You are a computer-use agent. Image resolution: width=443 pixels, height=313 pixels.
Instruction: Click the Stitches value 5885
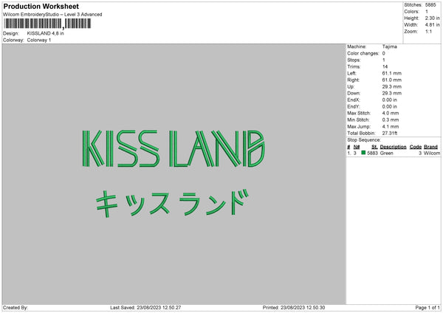pos(430,5)
